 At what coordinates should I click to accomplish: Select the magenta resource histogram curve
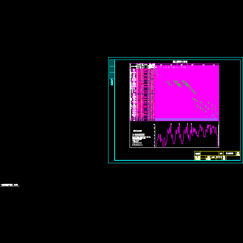tap(186, 135)
